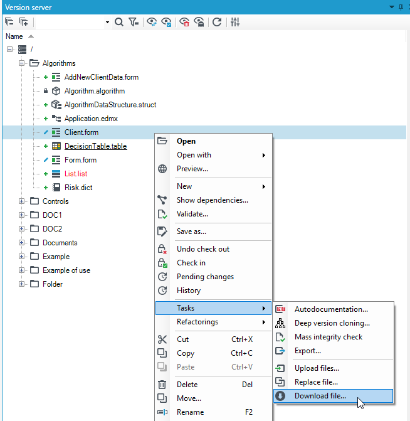The image size is (410, 421).
Task: Choose Export... in Tasks submenu
Action: (334, 351)
